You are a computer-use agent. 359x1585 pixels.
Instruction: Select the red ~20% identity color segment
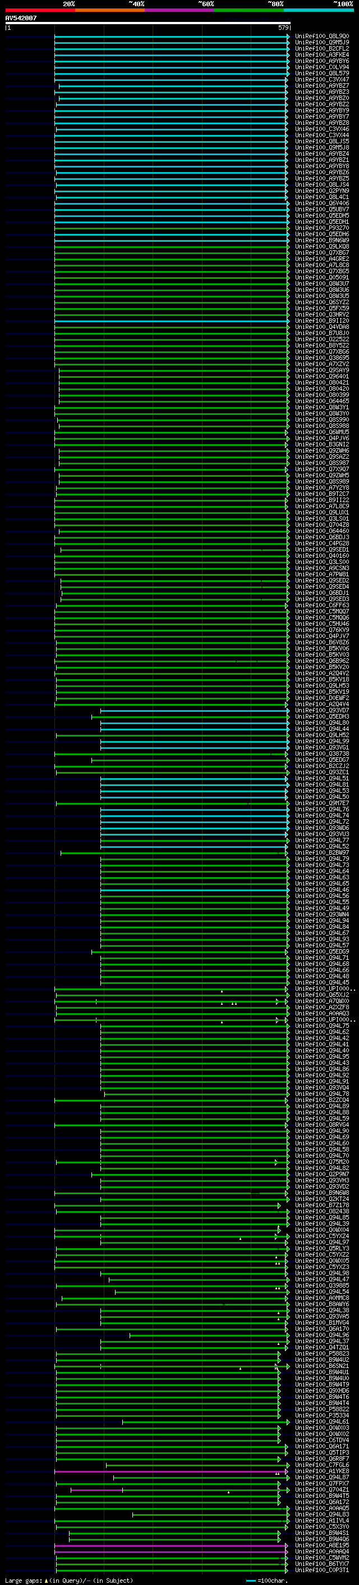pos(40,10)
